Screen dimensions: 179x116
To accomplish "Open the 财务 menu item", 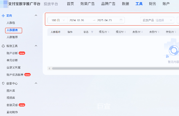I will (x=152, y=4).
